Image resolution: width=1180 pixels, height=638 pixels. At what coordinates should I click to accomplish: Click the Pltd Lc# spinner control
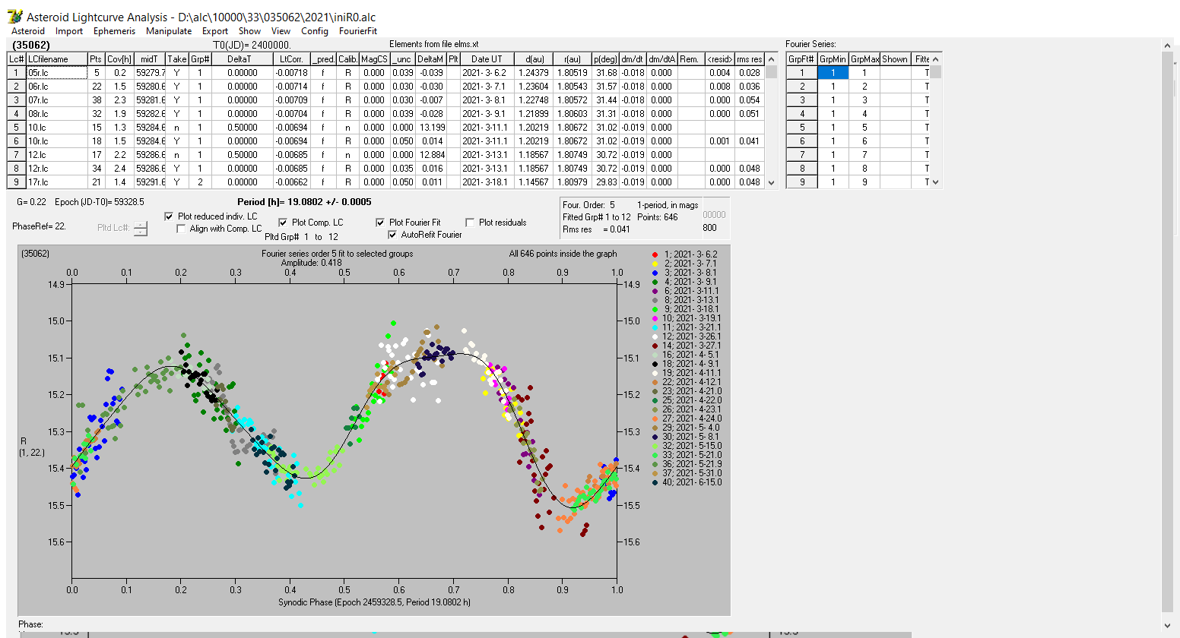[141, 228]
